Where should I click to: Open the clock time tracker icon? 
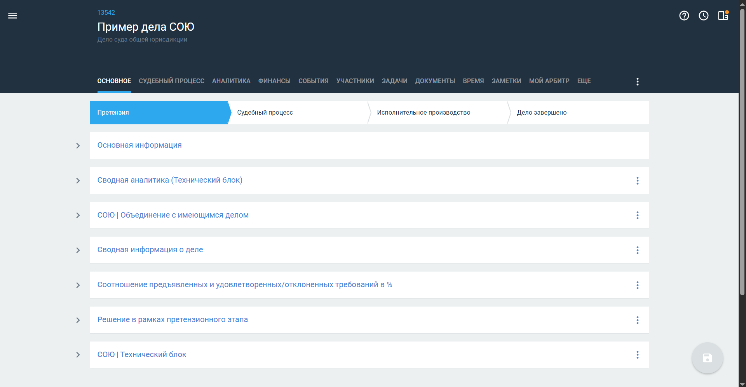[703, 16]
